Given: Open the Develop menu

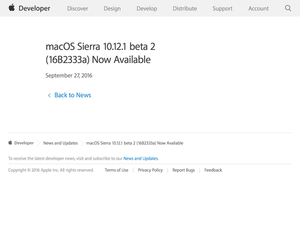Looking at the screenshot, I should click(x=147, y=8).
